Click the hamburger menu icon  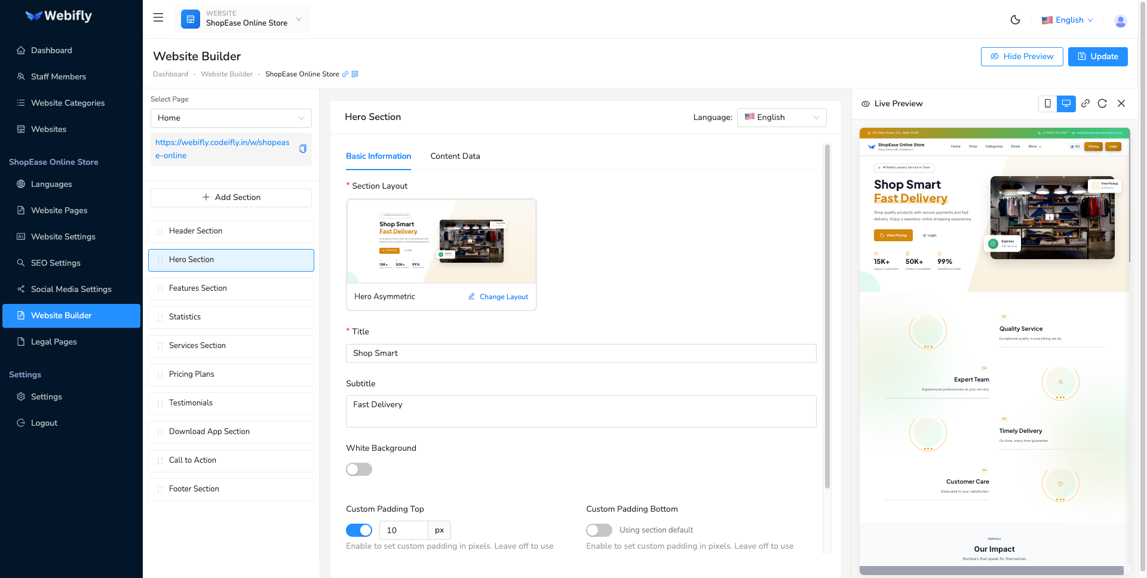[x=158, y=17]
